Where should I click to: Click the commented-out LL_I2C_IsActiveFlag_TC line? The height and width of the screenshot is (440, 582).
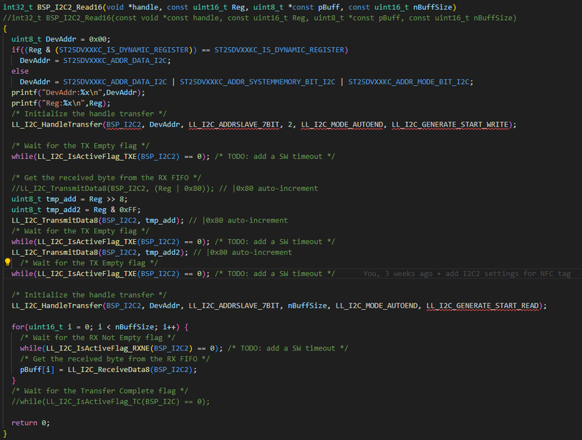pyautogui.click(x=111, y=401)
